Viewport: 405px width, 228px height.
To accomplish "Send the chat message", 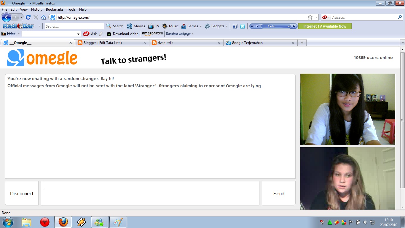I will click(x=279, y=193).
